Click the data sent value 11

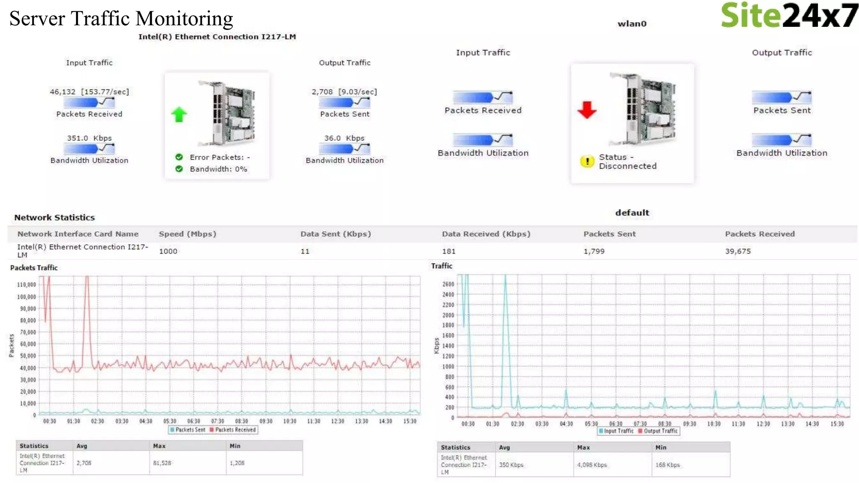click(x=305, y=251)
